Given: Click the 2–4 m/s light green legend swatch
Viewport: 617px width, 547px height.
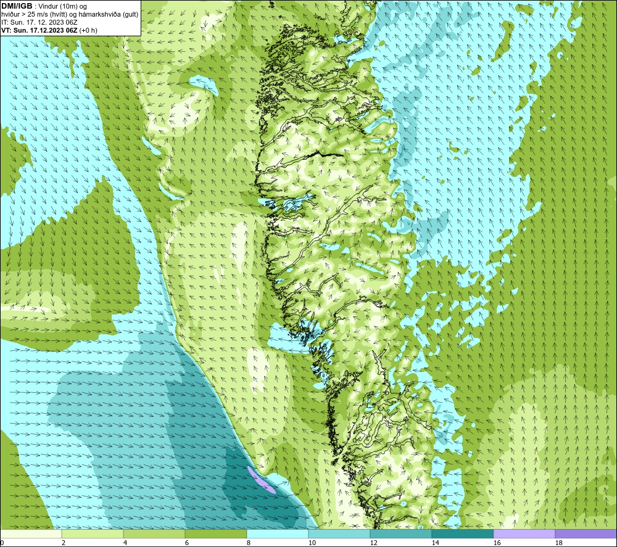Looking at the screenshot, I should click(x=93, y=534).
